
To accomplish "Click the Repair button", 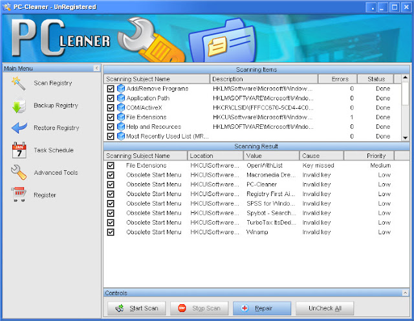I will click(262, 308).
